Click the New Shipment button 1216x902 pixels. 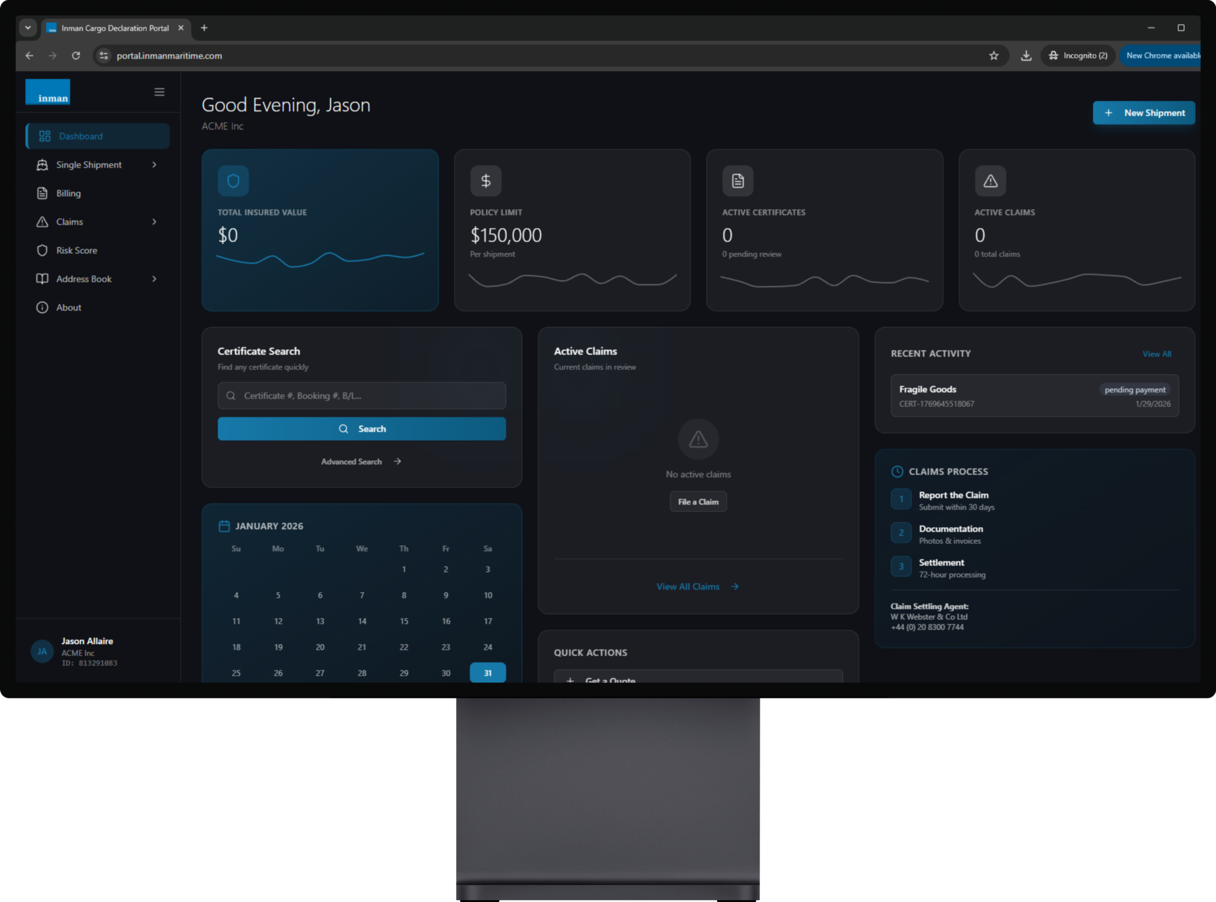click(1143, 113)
